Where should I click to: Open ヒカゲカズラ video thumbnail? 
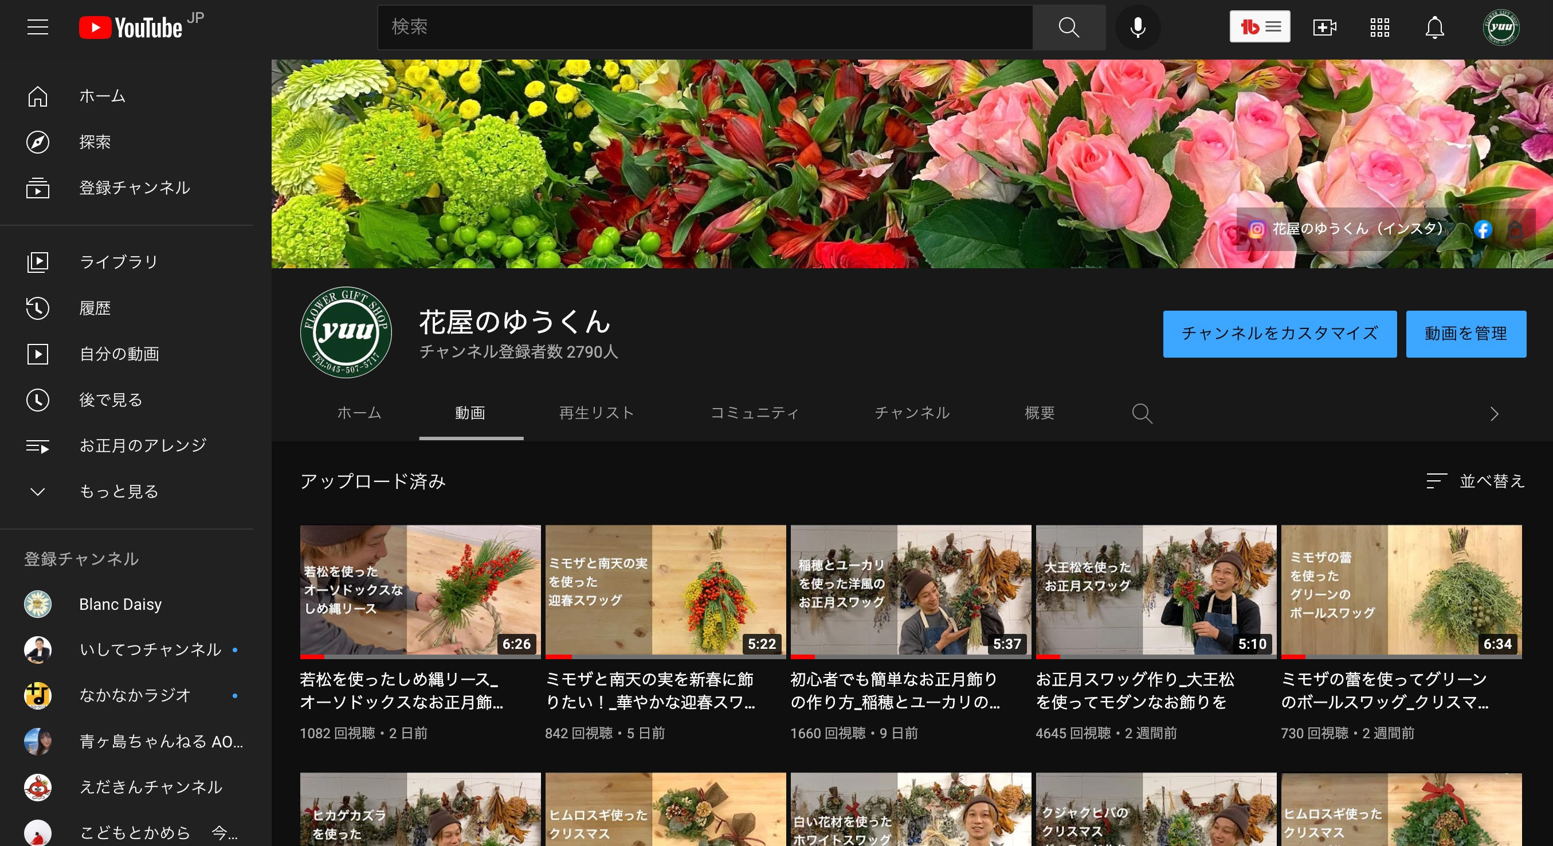tap(420, 809)
